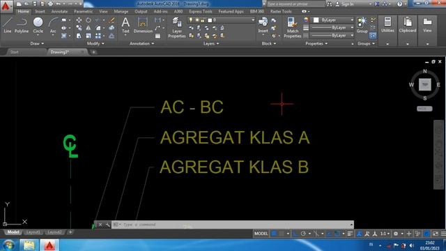446x251 pixels.
Task: Toggle polar tracking in status bar
Action: (303, 234)
